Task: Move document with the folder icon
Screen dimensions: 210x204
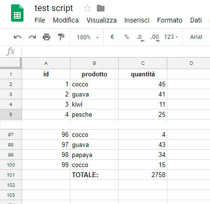Action: pyautogui.click(x=101, y=8)
